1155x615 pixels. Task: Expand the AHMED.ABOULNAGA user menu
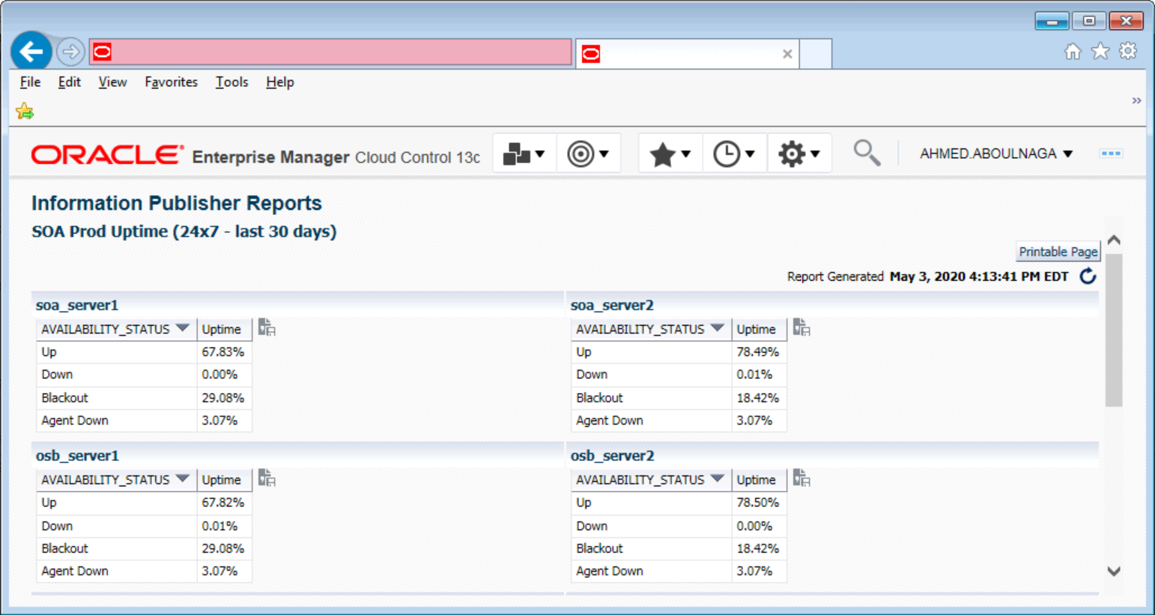pos(995,154)
